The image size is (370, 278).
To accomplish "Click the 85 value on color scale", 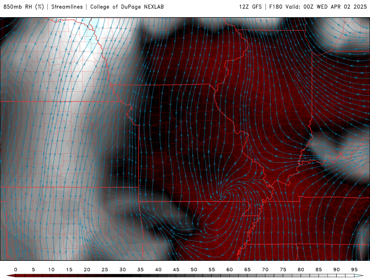I will (319, 270).
